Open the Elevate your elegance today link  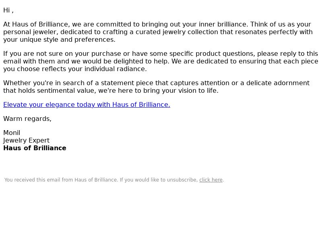pos(87,105)
